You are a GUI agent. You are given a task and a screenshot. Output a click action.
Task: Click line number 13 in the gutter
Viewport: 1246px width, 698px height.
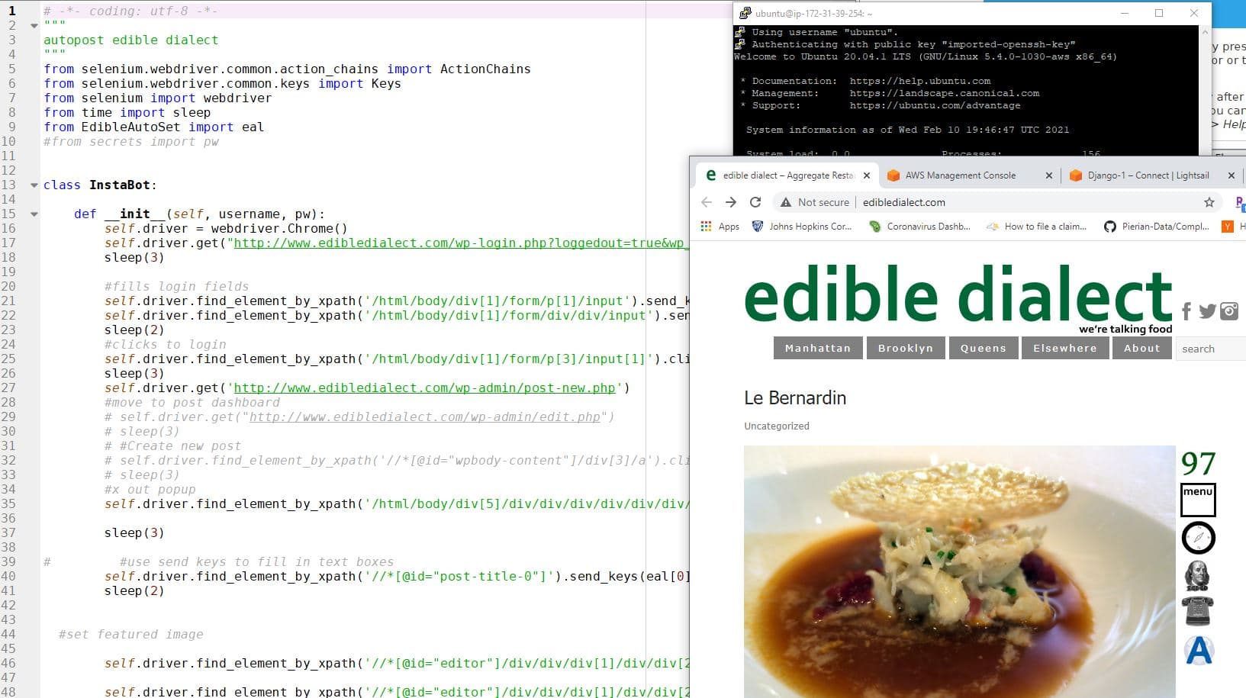click(9, 185)
